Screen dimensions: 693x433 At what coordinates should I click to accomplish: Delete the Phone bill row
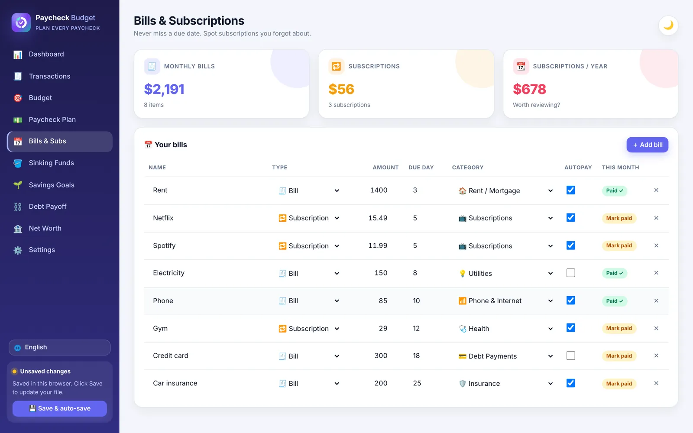click(656, 301)
